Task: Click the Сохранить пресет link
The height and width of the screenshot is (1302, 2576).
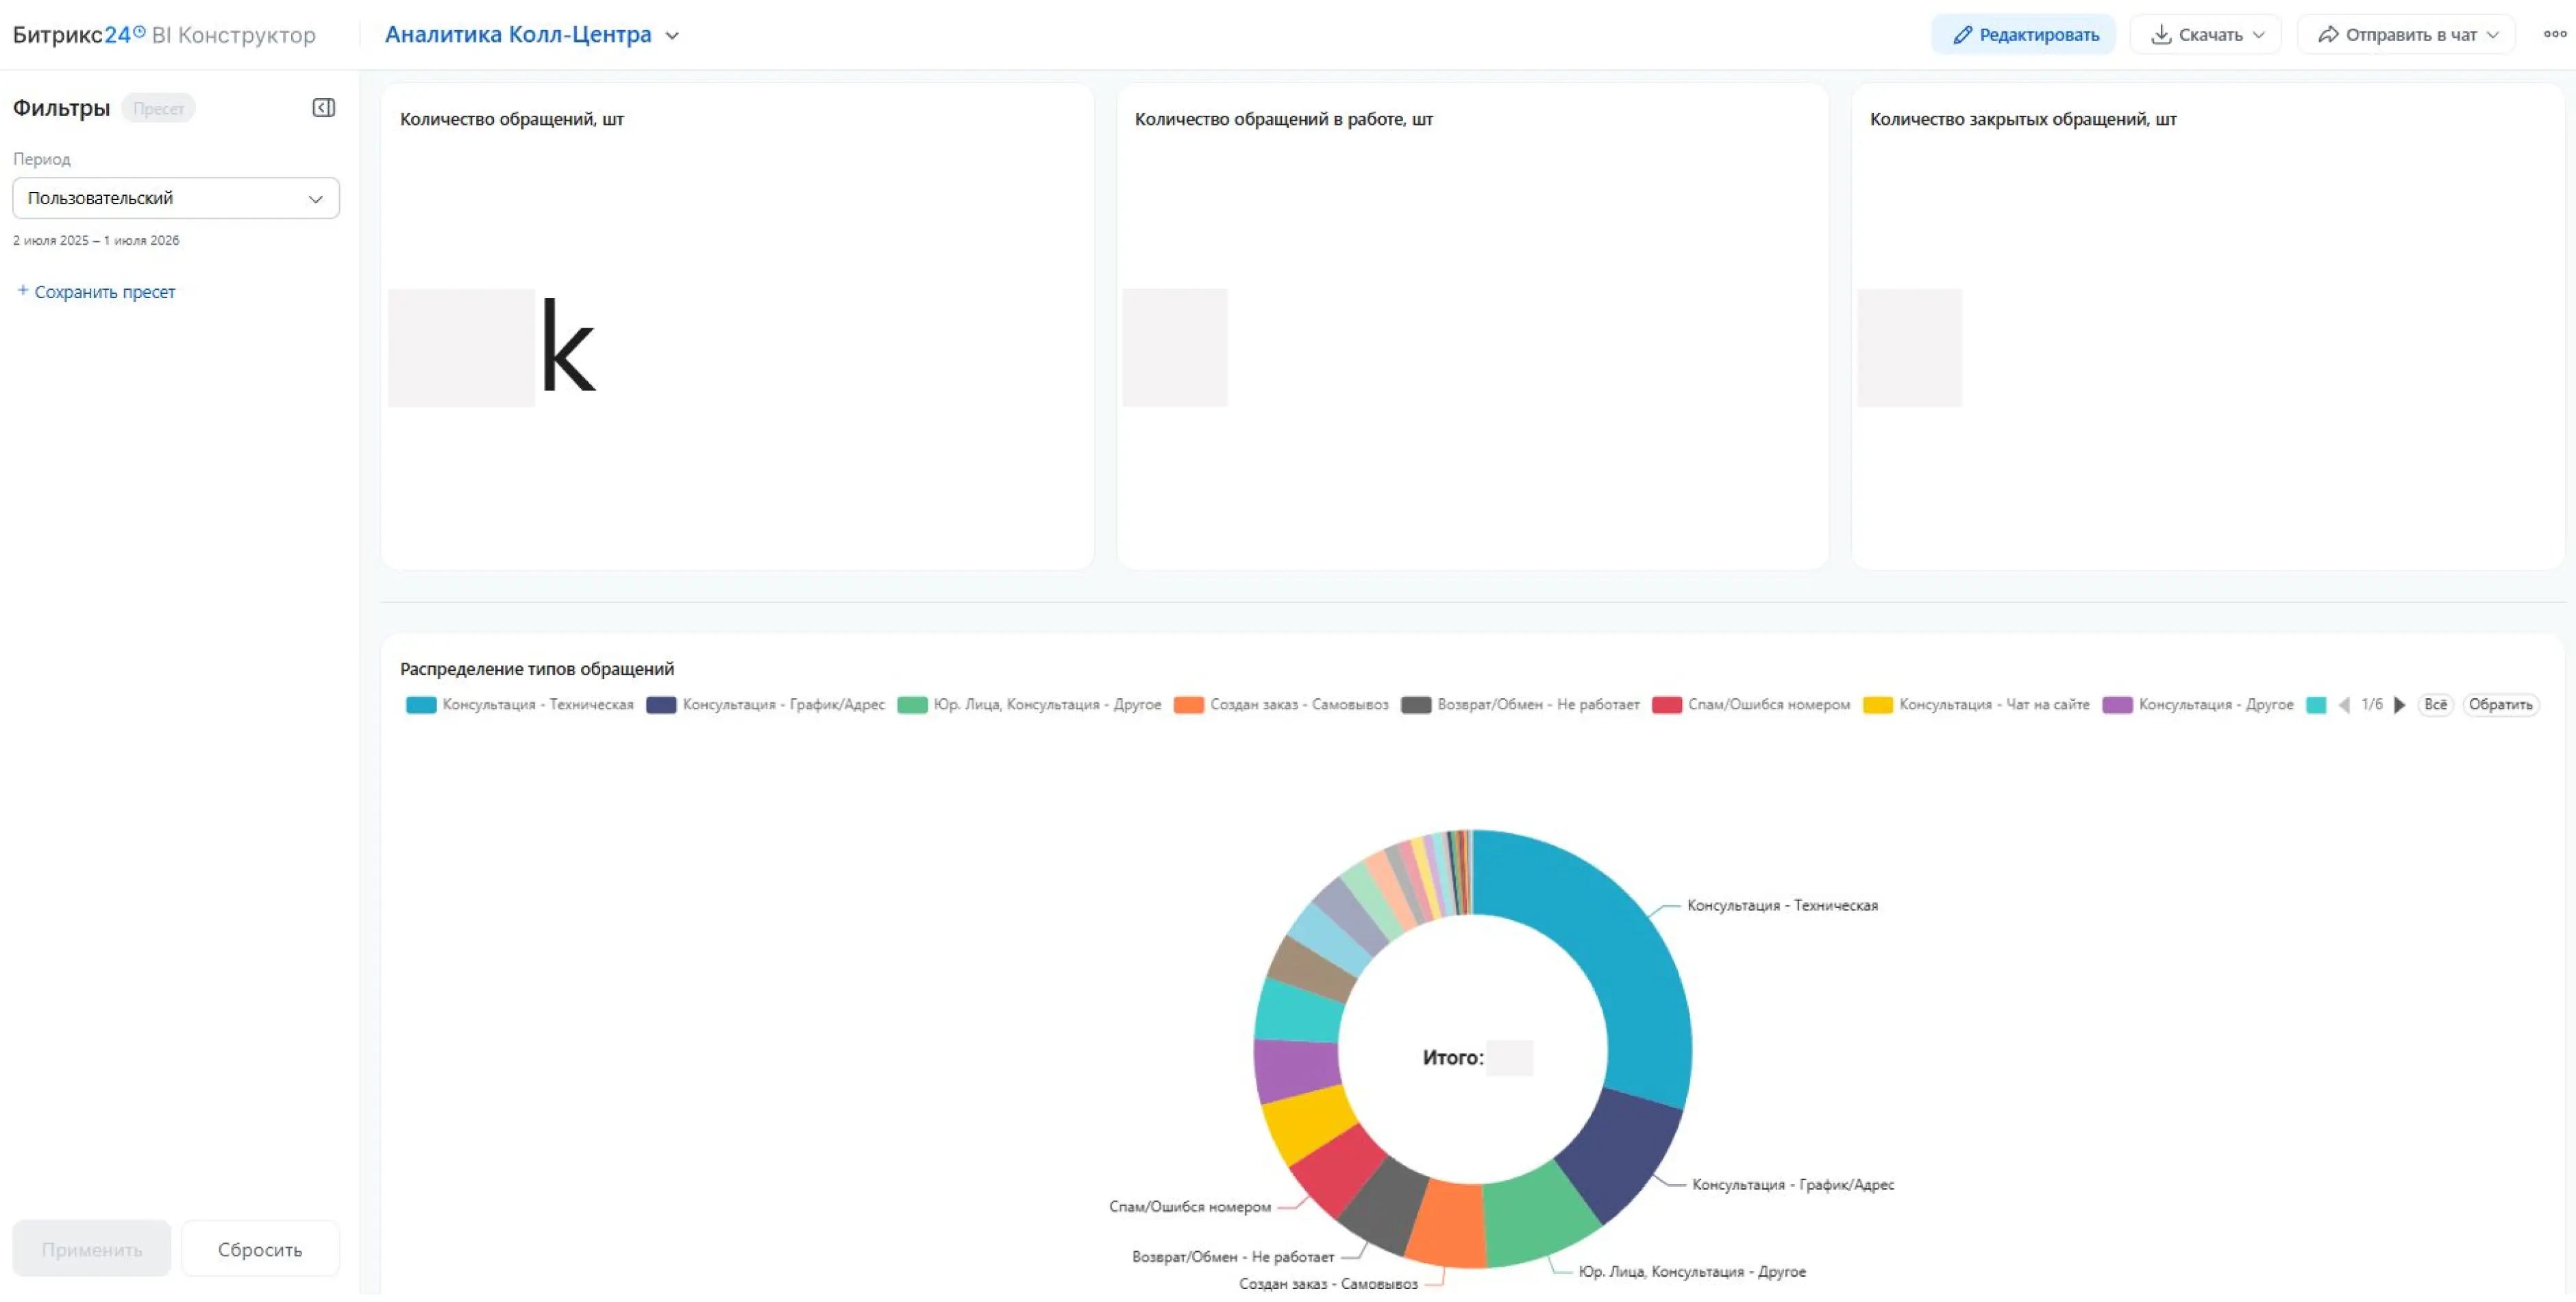Action: coord(105,292)
